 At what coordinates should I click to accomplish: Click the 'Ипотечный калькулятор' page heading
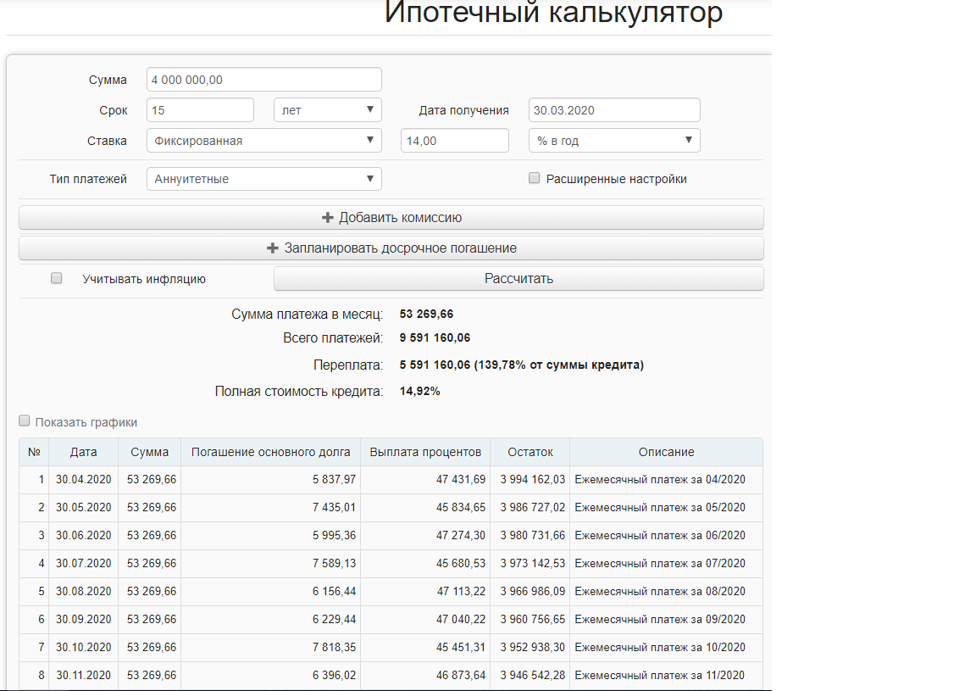(x=553, y=13)
